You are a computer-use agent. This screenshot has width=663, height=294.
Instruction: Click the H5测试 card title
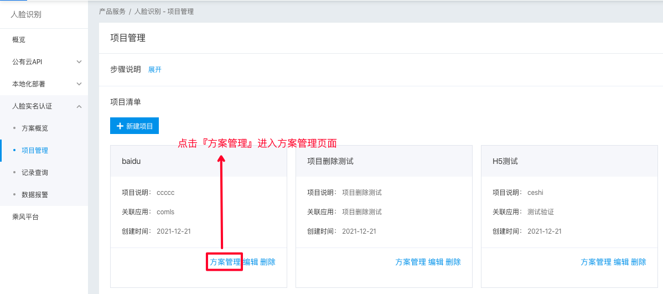[505, 161]
